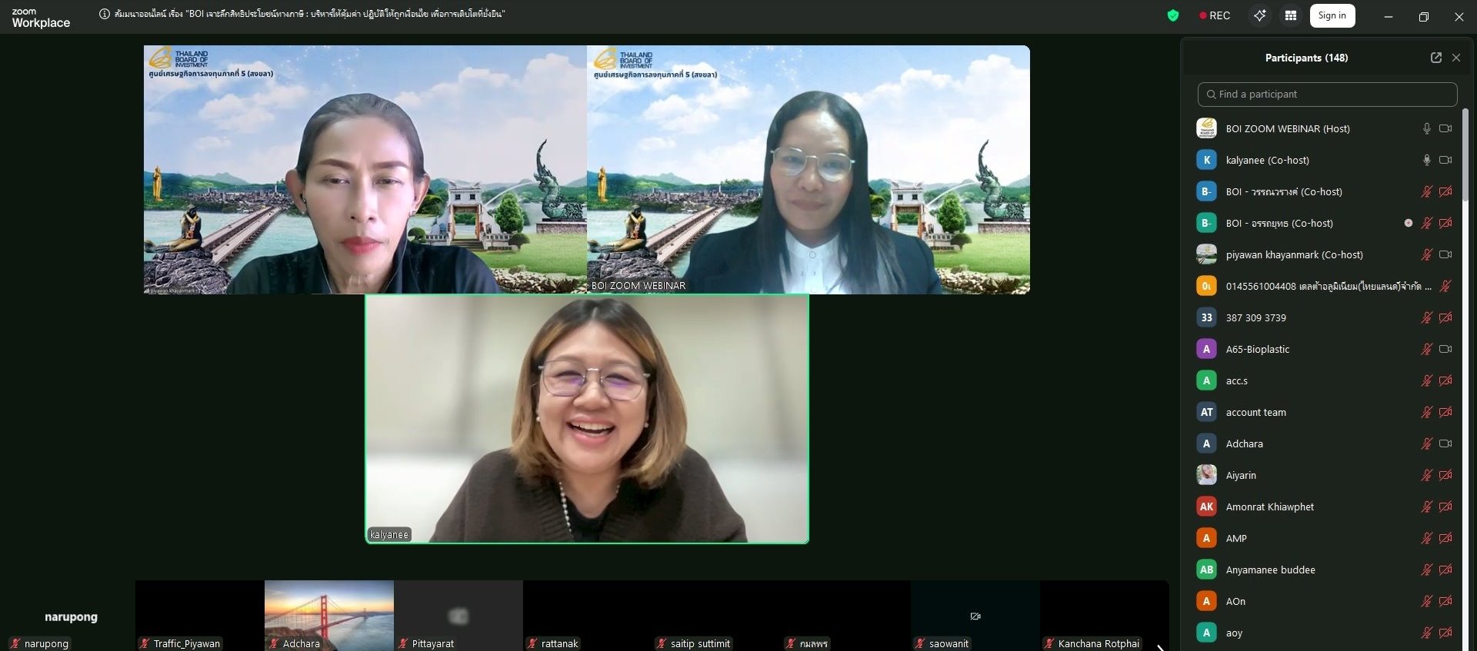Viewport: 1477px width, 651px height.
Task: Toggle the BOI ZOOM WEBINAR host camera icon
Action: (x=1445, y=128)
